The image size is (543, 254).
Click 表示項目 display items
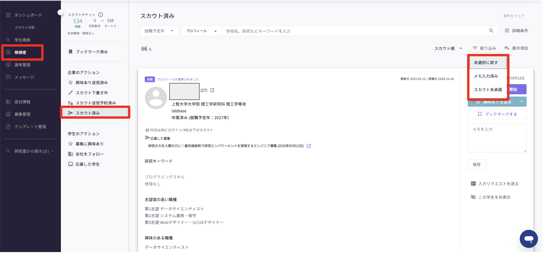(x=516, y=48)
